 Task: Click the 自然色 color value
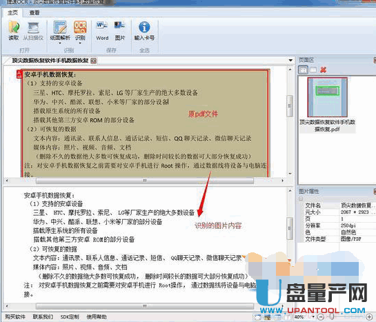click(348, 232)
